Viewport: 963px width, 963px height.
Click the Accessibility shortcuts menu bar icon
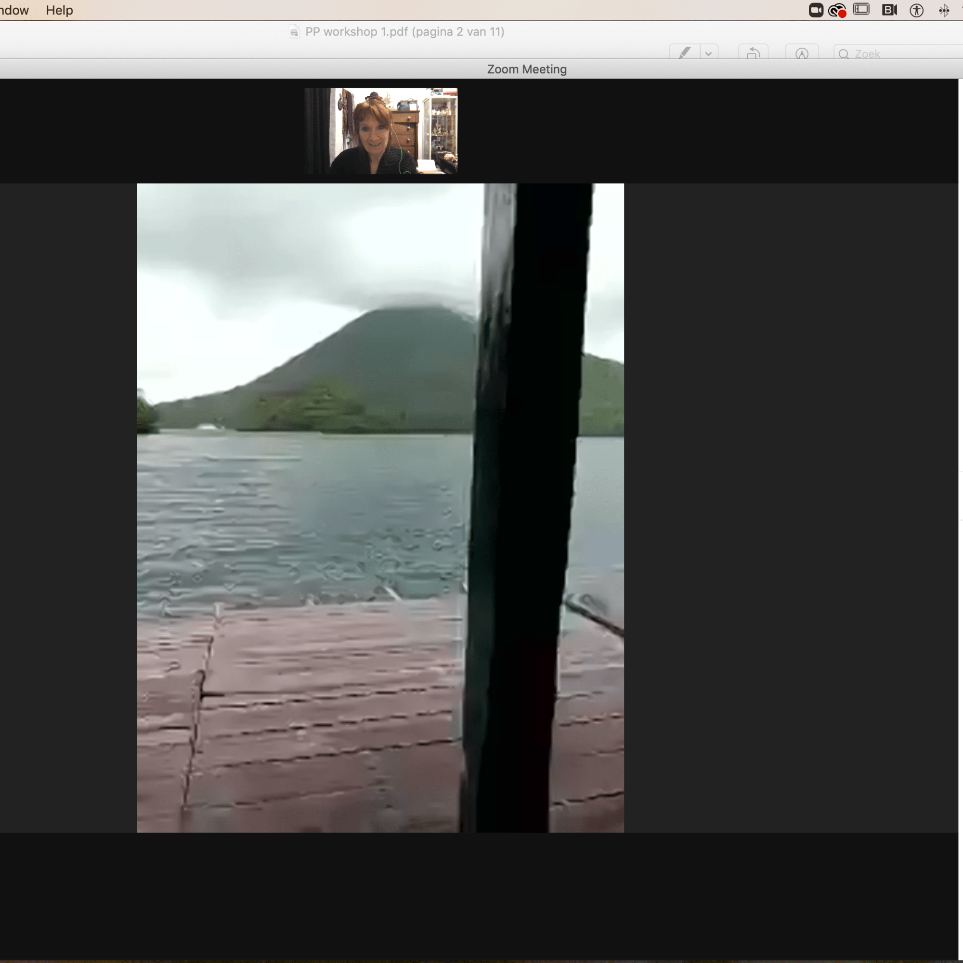tap(916, 10)
